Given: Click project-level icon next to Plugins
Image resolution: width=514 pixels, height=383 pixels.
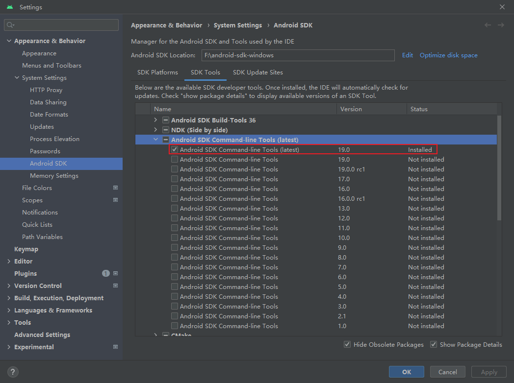Looking at the screenshot, I should (x=115, y=273).
